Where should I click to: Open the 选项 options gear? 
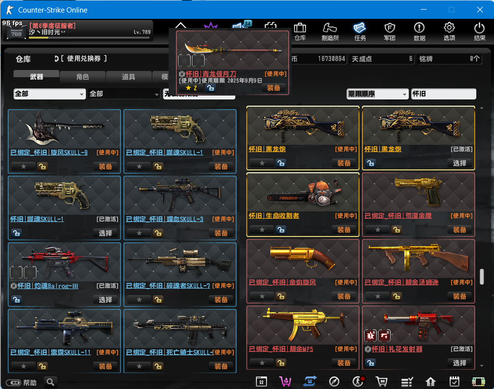(x=449, y=31)
